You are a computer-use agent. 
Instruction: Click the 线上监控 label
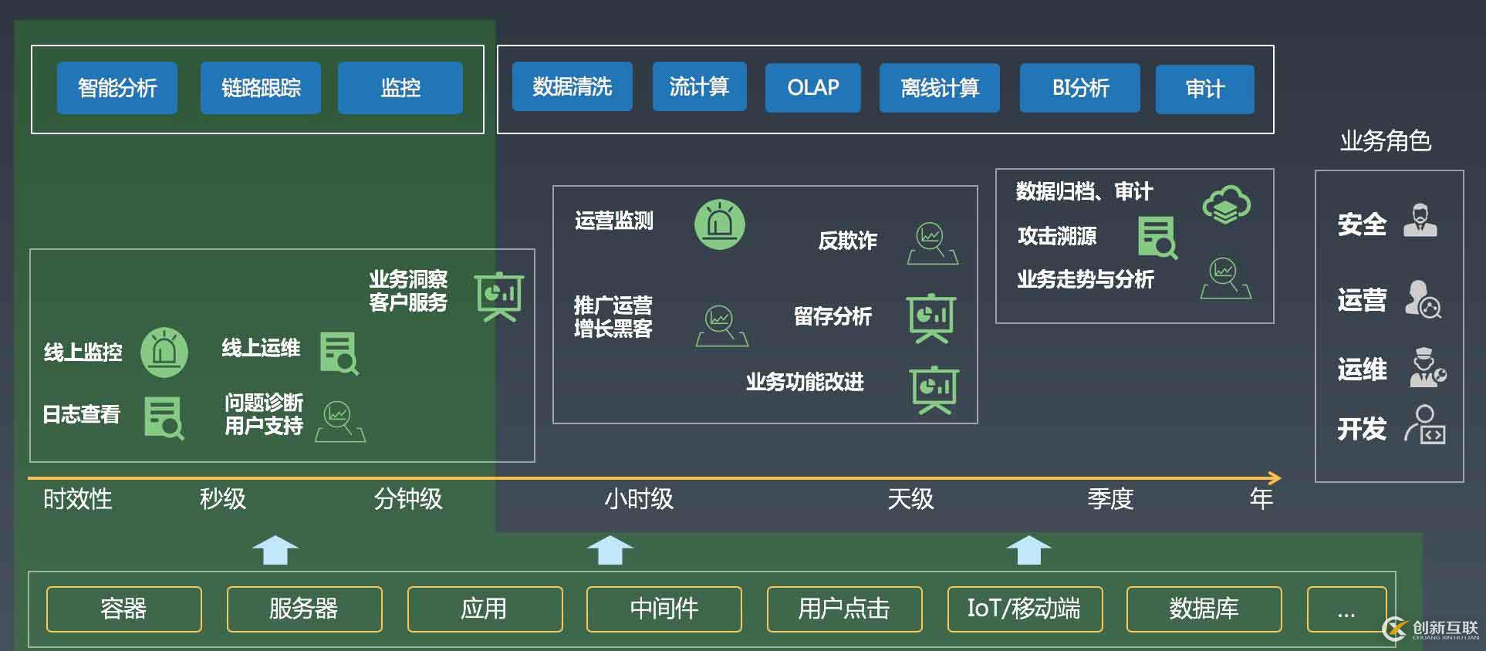(83, 352)
